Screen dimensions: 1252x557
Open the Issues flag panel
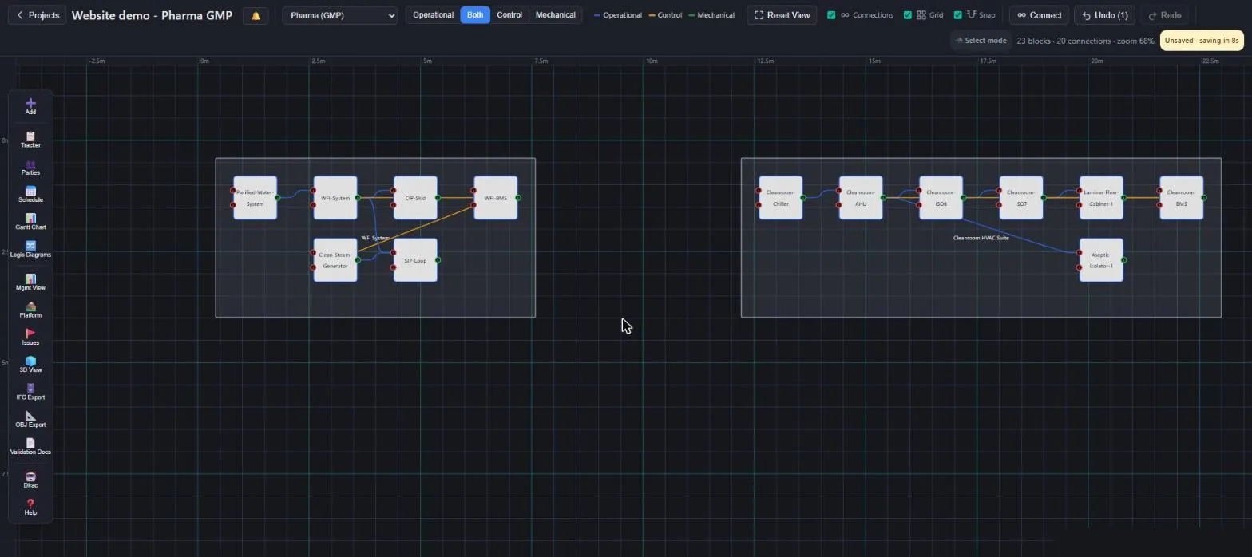pyautogui.click(x=30, y=337)
